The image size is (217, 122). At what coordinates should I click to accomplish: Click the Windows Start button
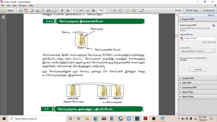tap(4, 119)
